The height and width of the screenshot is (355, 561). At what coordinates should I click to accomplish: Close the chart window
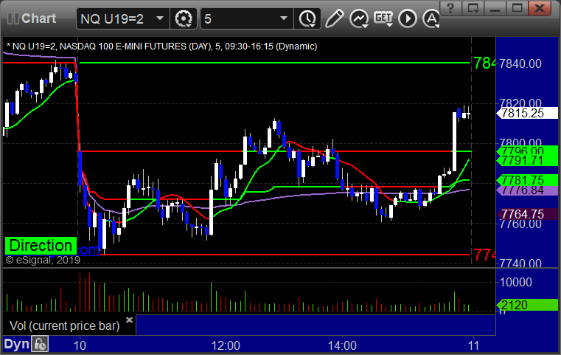pyautogui.click(x=540, y=8)
